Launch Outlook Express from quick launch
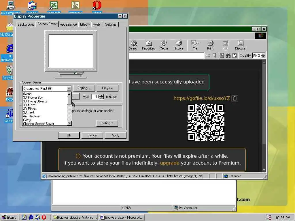This screenshot has height=221, width=295. click(37, 218)
